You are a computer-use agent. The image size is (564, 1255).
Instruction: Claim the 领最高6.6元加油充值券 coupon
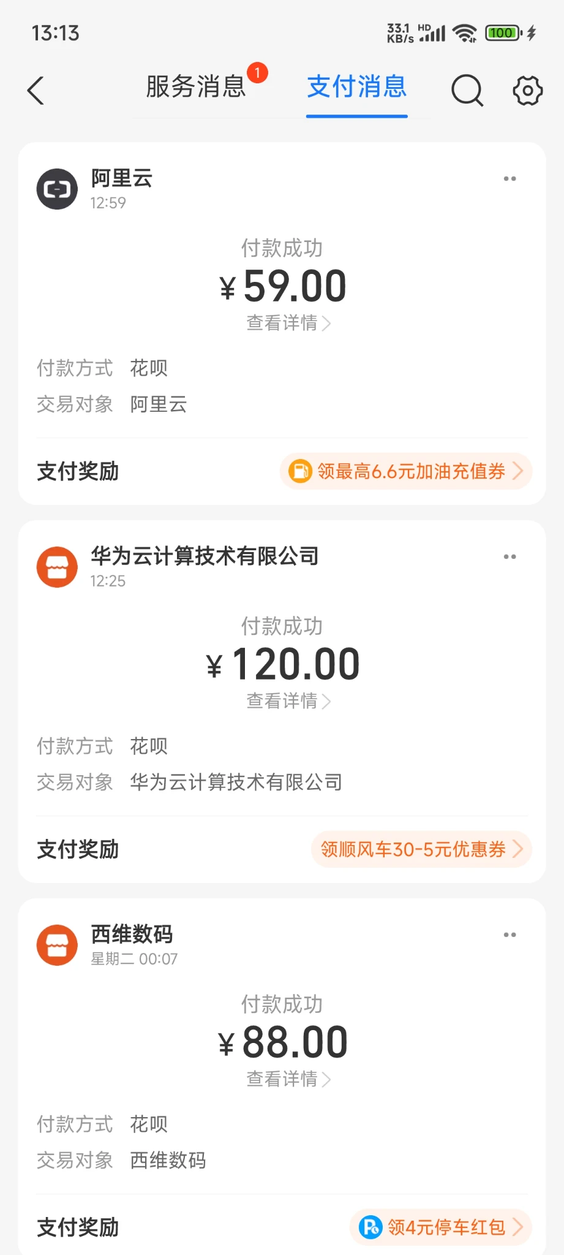406,471
